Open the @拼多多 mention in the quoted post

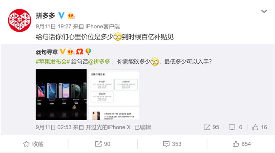(99, 62)
